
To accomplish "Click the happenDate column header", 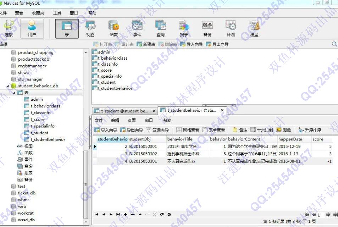I will [294, 139].
